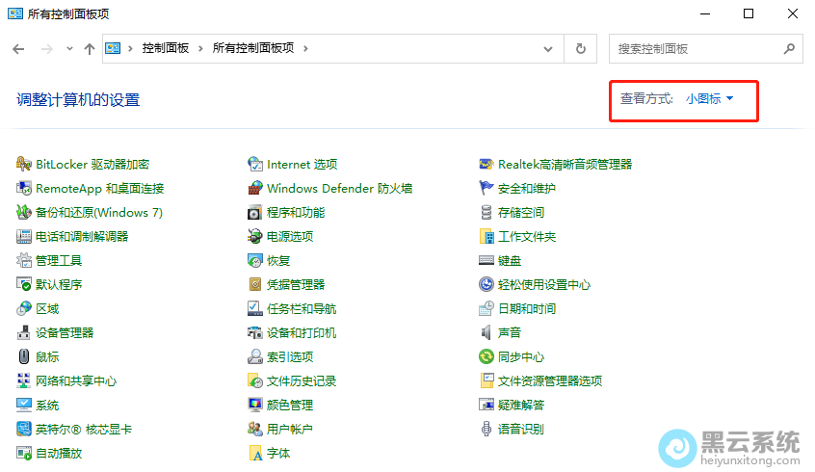Open the 自动播放 icon
The height and width of the screenshot is (472, 815).
pyautogui.click(x=23, y=454)
